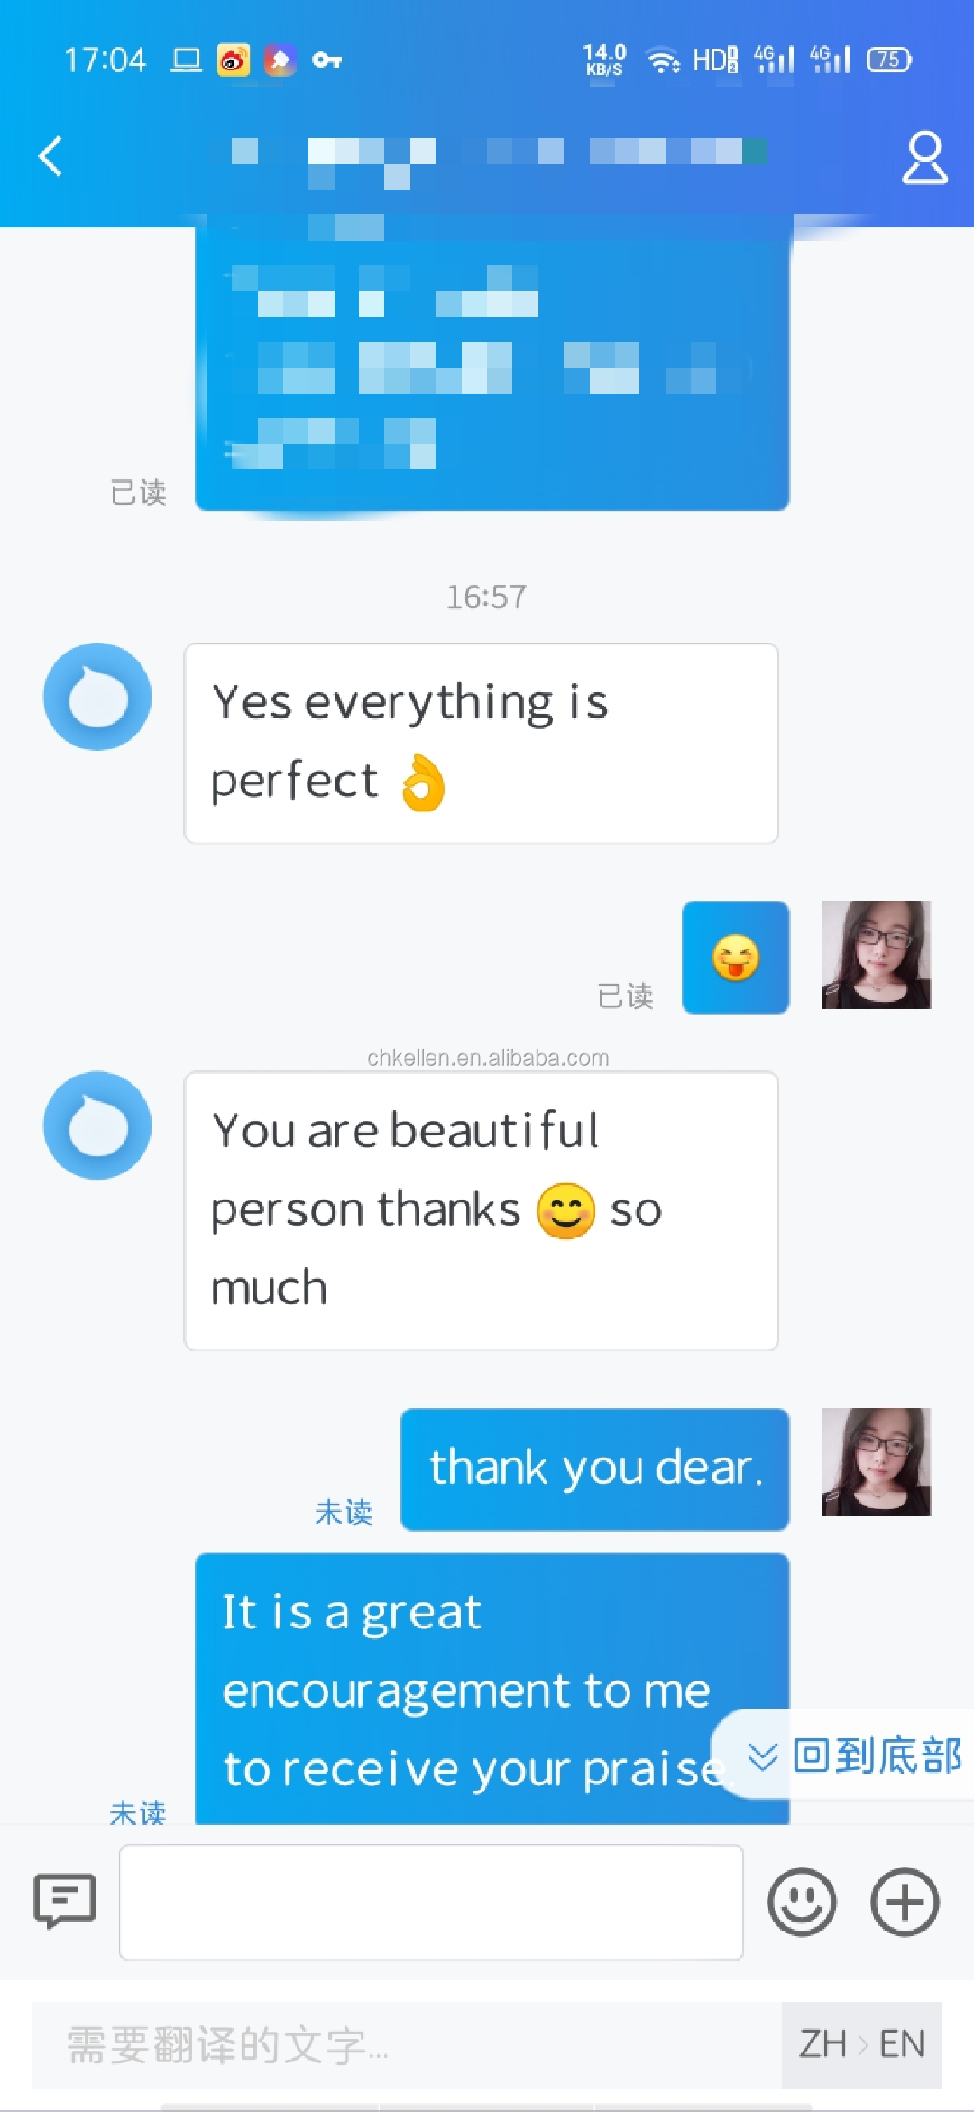Open the quick replies chat icon
974x2112 pixels.
[x=65, y=1901]
